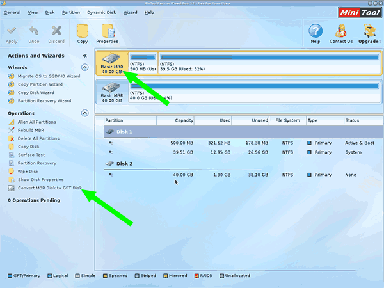Viewport: 384px width, 288px height.
Task: Click the Convert MBR Disk to GPT icon
Action: (x=12, y=188)
